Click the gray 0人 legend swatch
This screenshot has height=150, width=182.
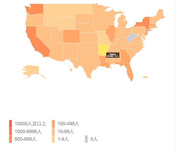pyautogui.click(x=86, y=139)
